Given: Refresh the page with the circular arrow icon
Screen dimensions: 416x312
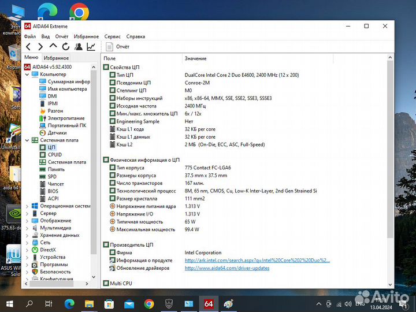Looking at the screenshot, I should click(66, 47).
